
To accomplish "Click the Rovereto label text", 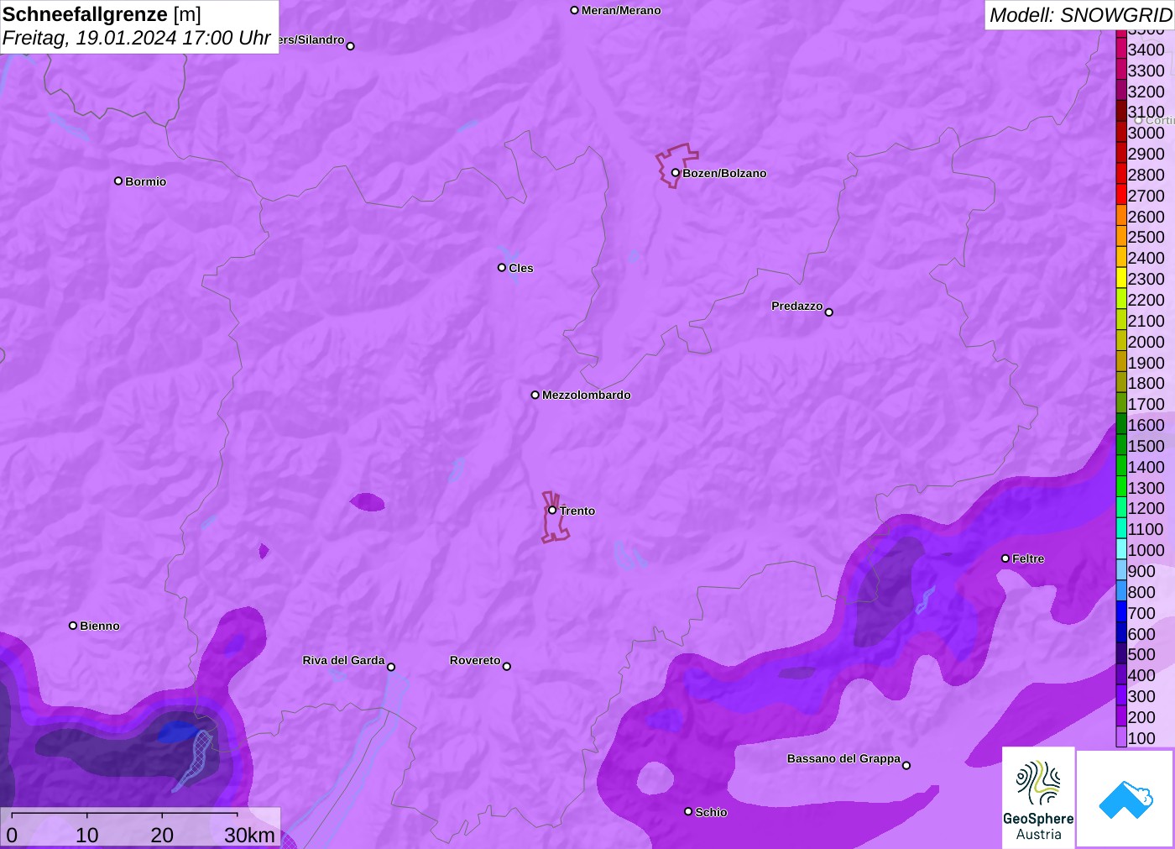I will (x=475, y=660).
